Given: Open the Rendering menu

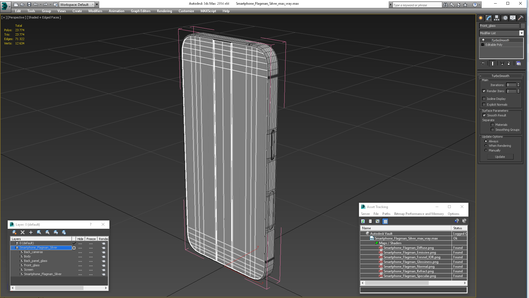Looking at the screenshot, I should tap(164, 11).
